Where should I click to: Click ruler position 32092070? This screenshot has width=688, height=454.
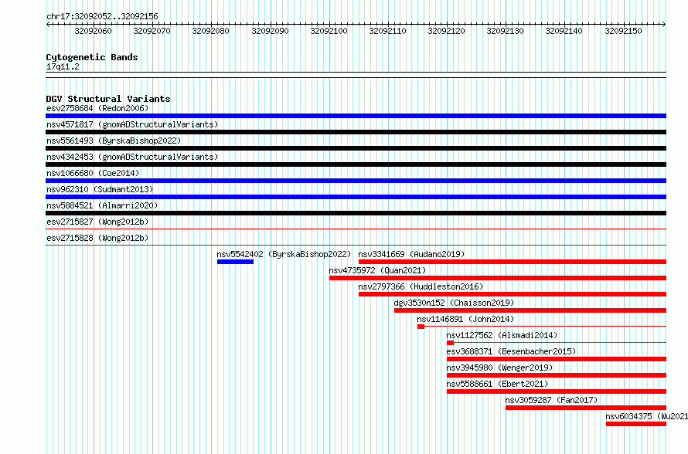tap(152, 31)
